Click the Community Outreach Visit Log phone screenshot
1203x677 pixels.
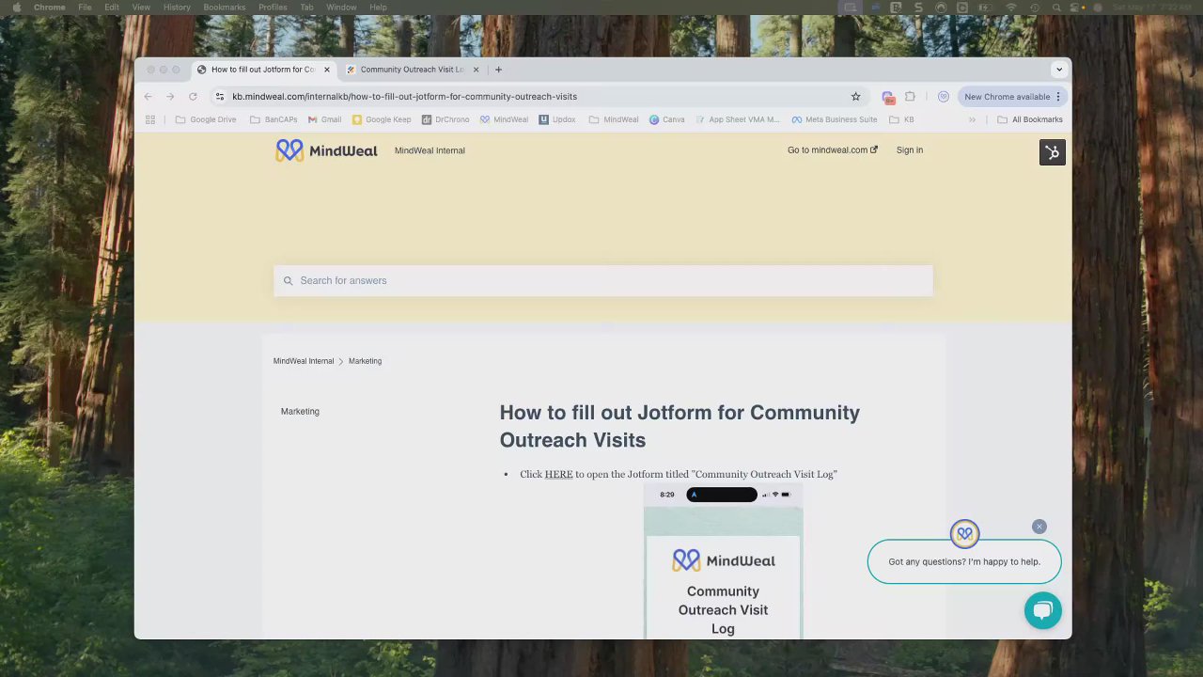[x=723, y=561]
